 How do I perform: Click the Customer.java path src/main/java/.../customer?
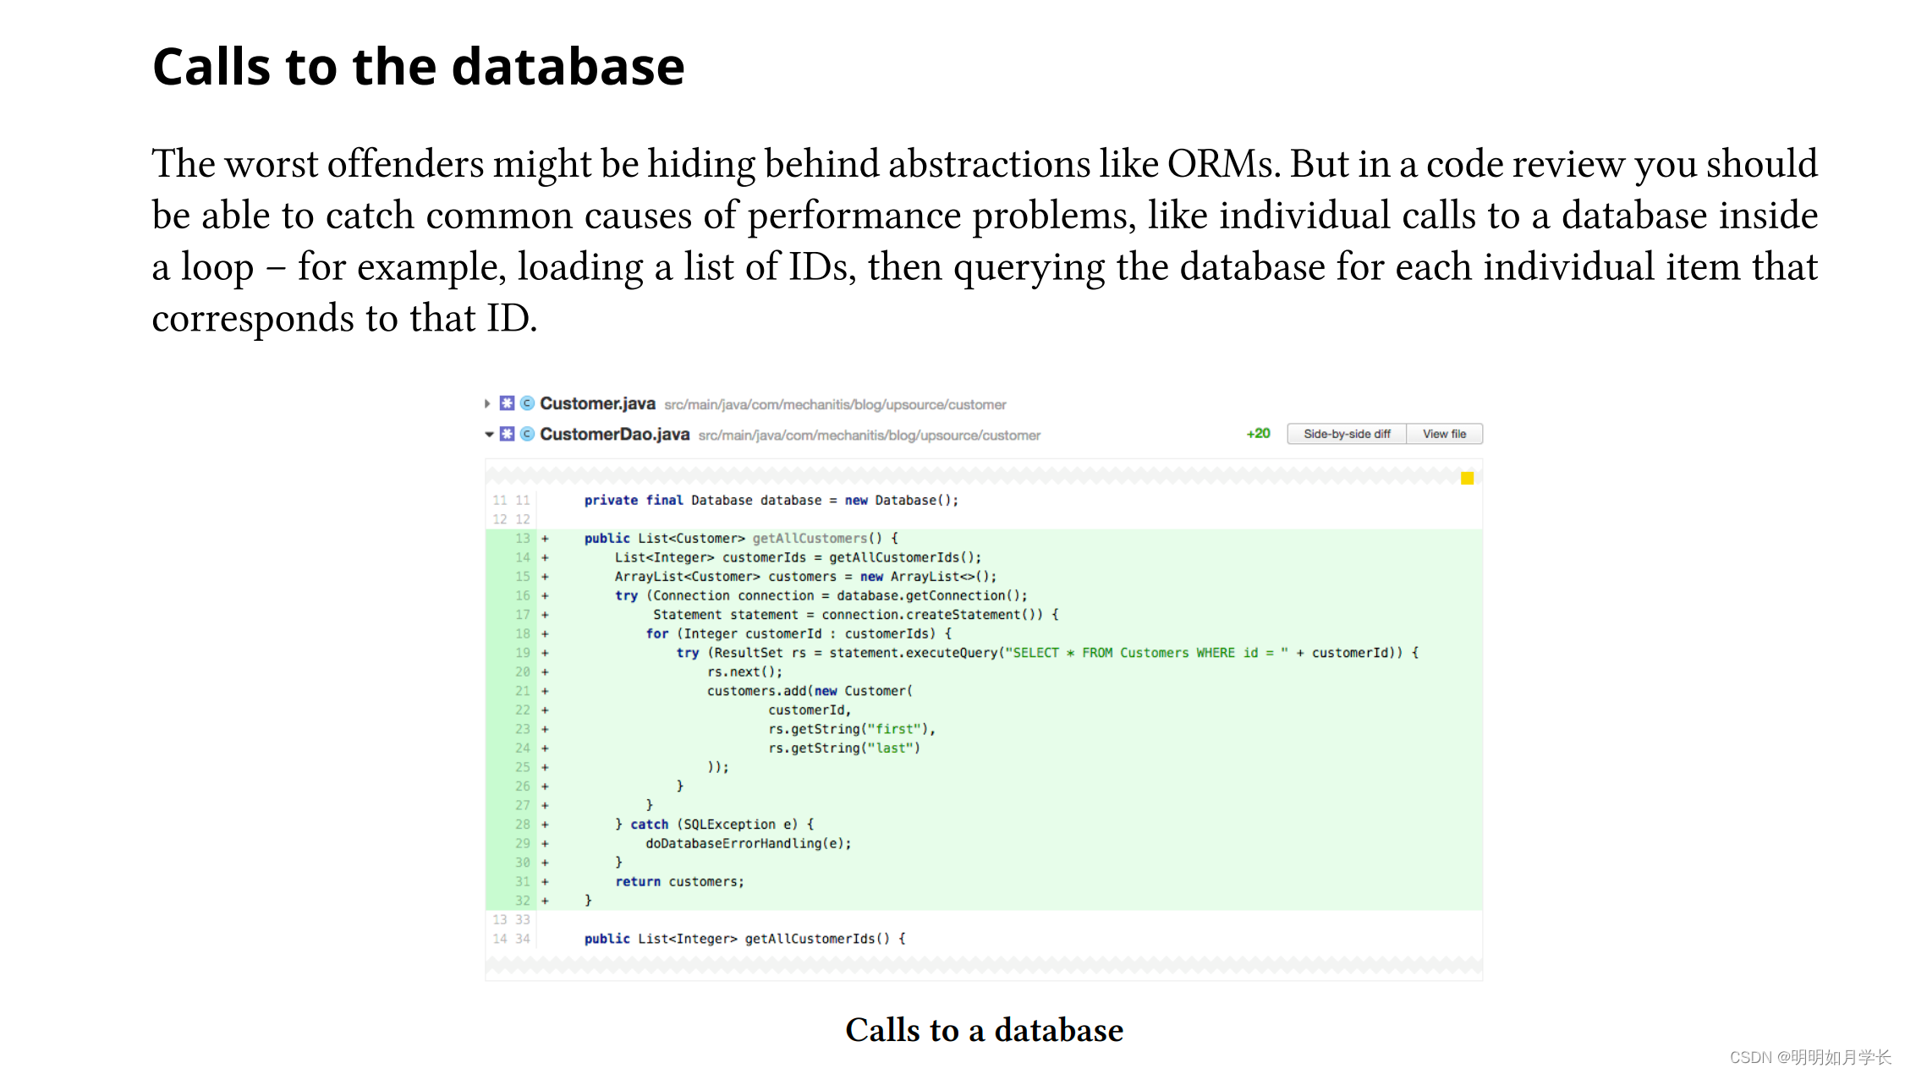[835, 405]
